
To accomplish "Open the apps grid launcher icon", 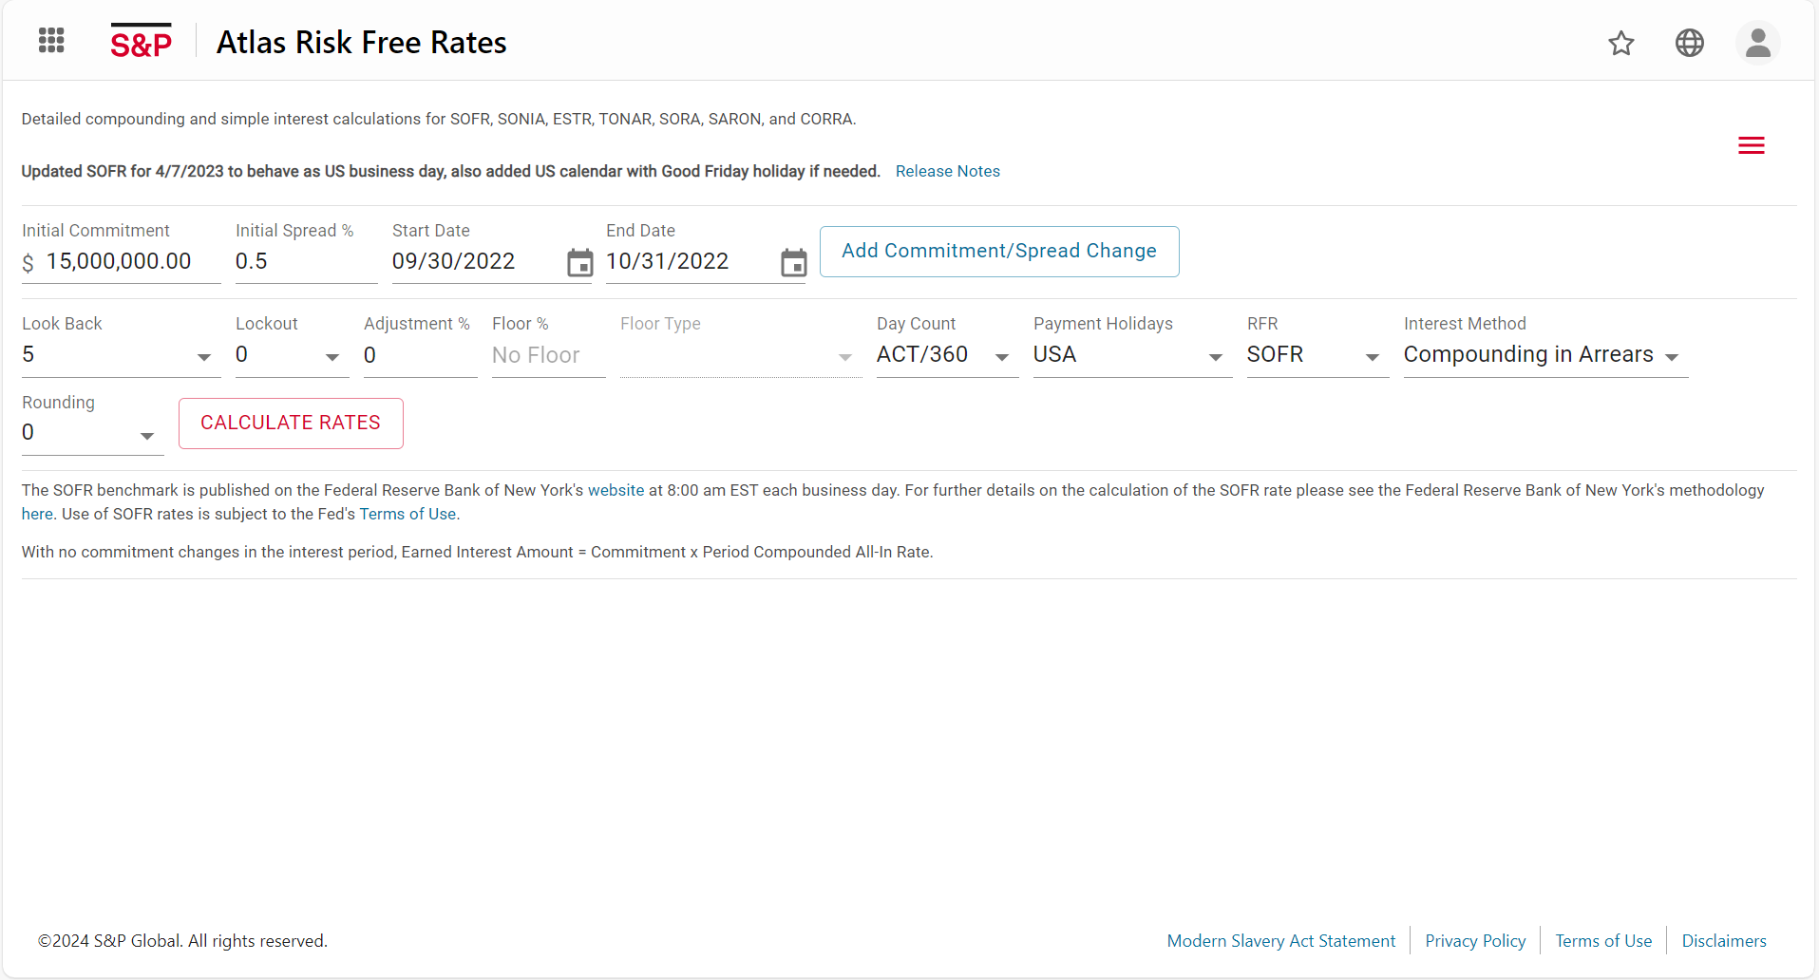I will coord(51,41).
